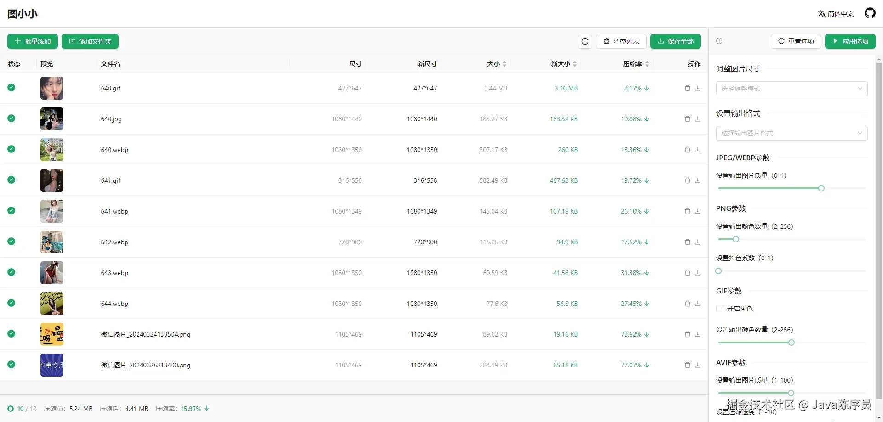Click the 77.07% compression rate value
The height and width of the screenshot is (422, 883).
[x=631, y=365]
